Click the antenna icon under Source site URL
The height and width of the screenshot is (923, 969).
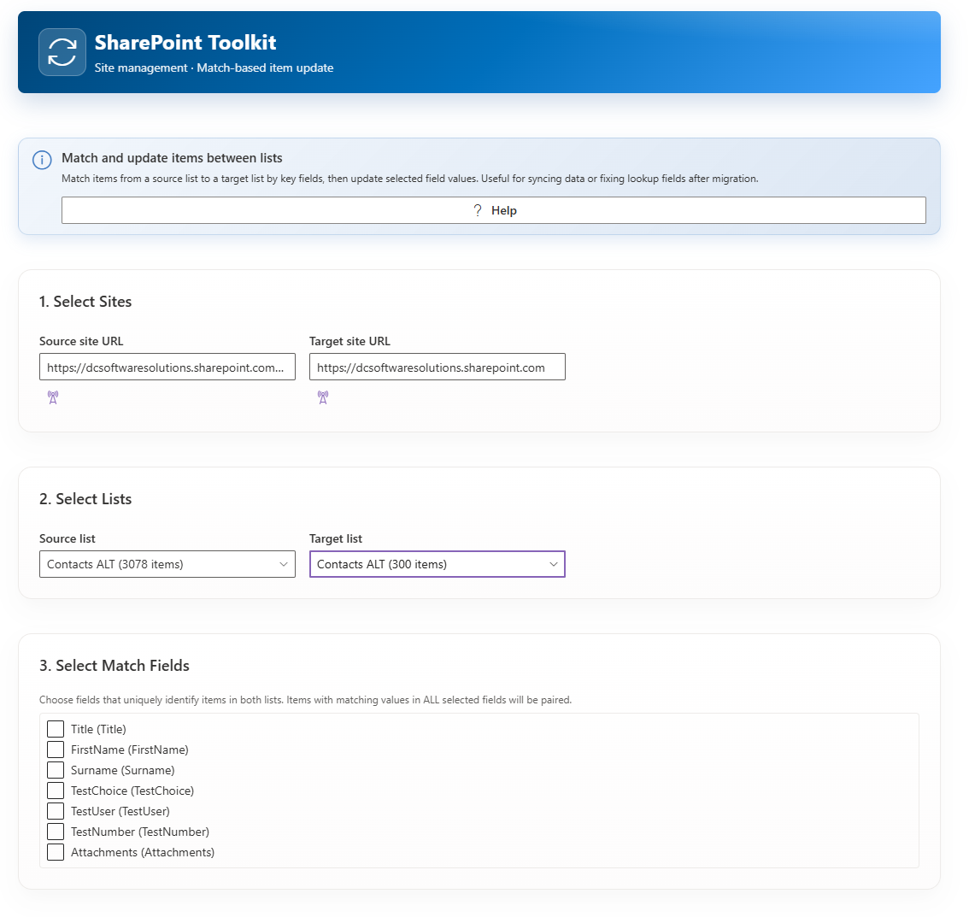(53, 397)
